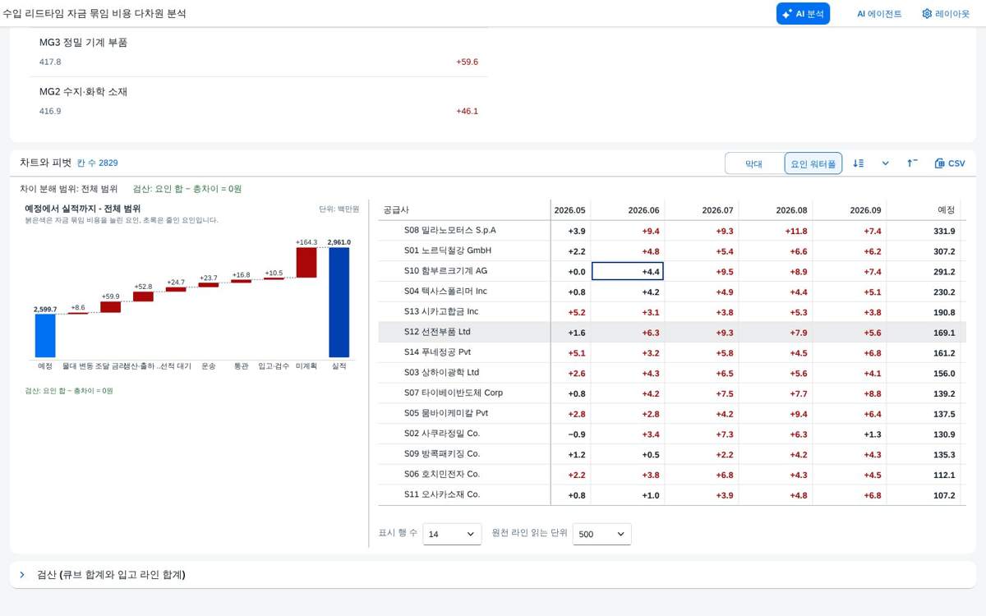Click the sort descending icon

click(859, 163)
